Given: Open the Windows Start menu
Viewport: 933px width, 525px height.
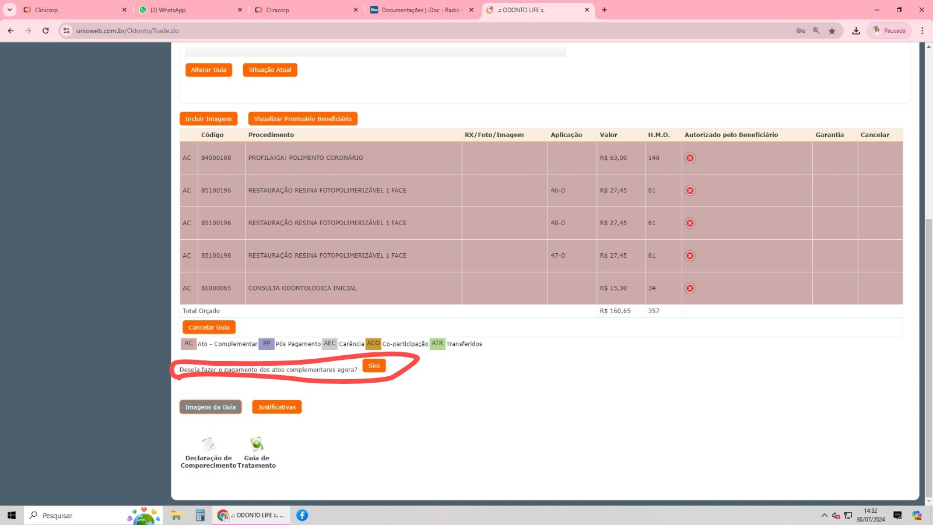Looking at the screenshot, I should point(11,515).
